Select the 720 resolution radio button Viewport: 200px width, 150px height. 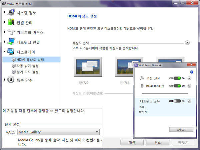(x=81, y=83)
